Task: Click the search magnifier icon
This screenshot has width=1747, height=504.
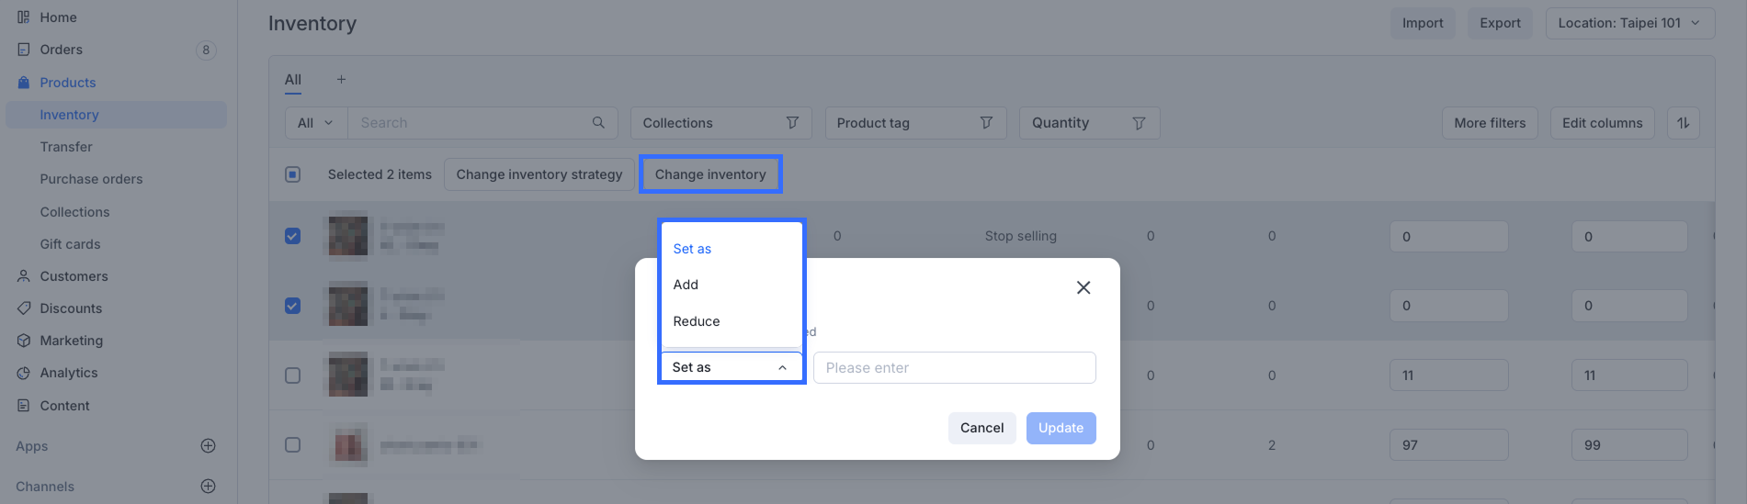Action: [x=598, y=123]
